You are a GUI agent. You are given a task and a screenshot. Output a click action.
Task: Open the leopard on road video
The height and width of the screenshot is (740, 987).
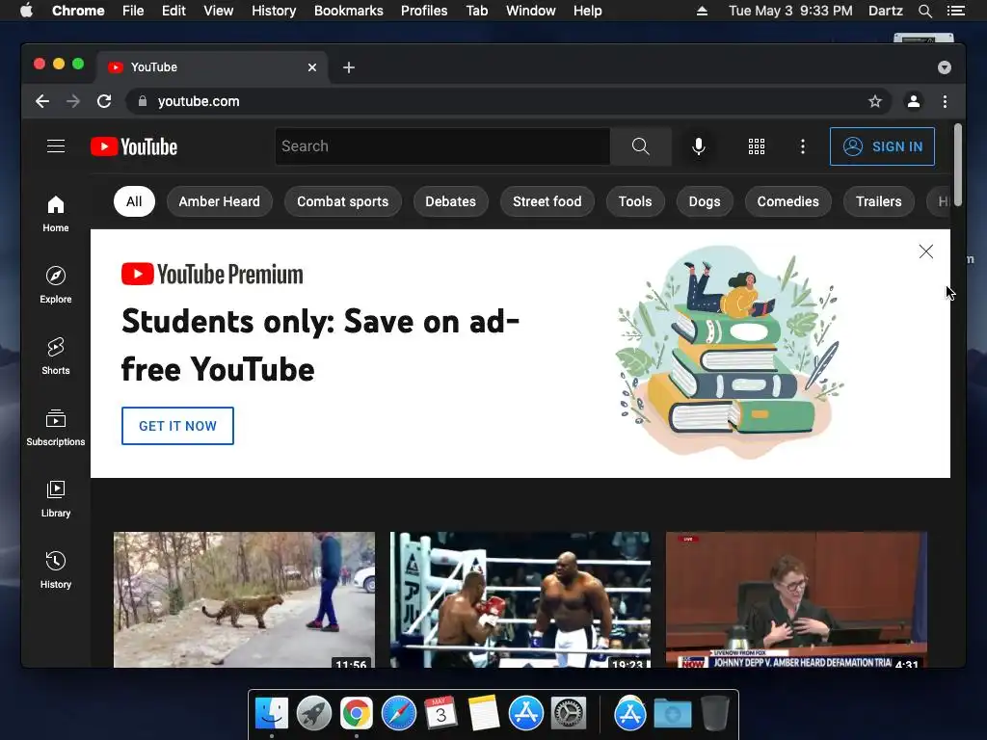pos(244,599)
